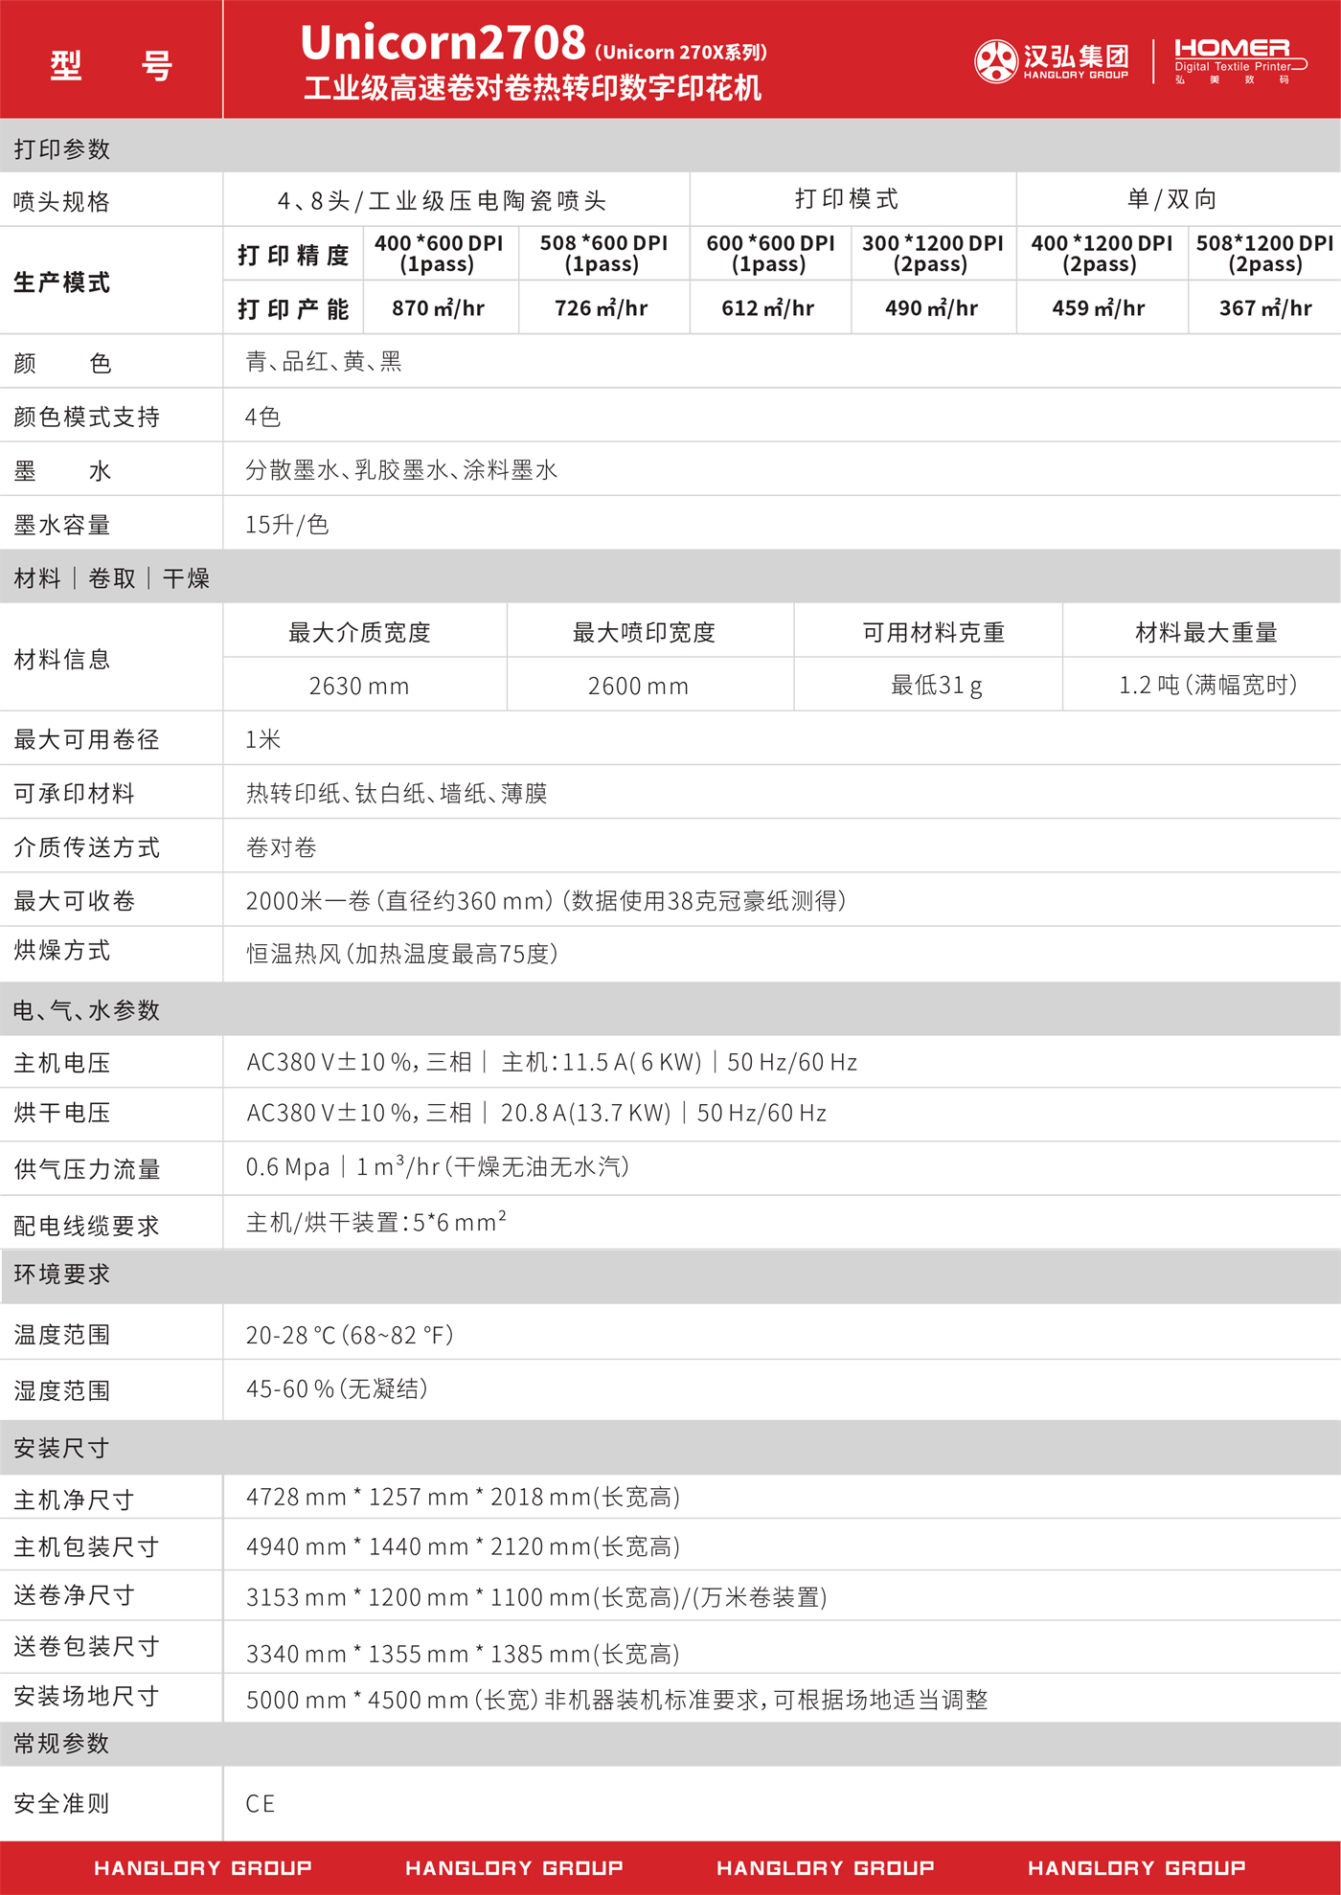The image size is (1341, 1895).
Task: Click the 型号 label in the header
Action: click(111, 65)
